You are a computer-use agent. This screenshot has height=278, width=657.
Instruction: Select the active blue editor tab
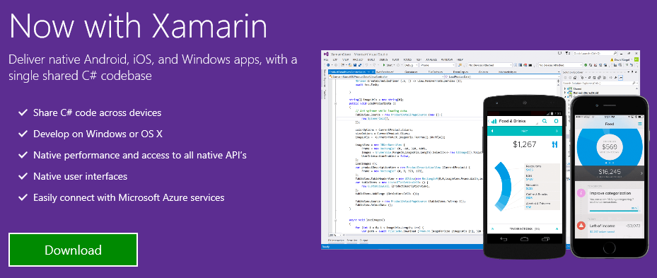[x=351, y=71]
